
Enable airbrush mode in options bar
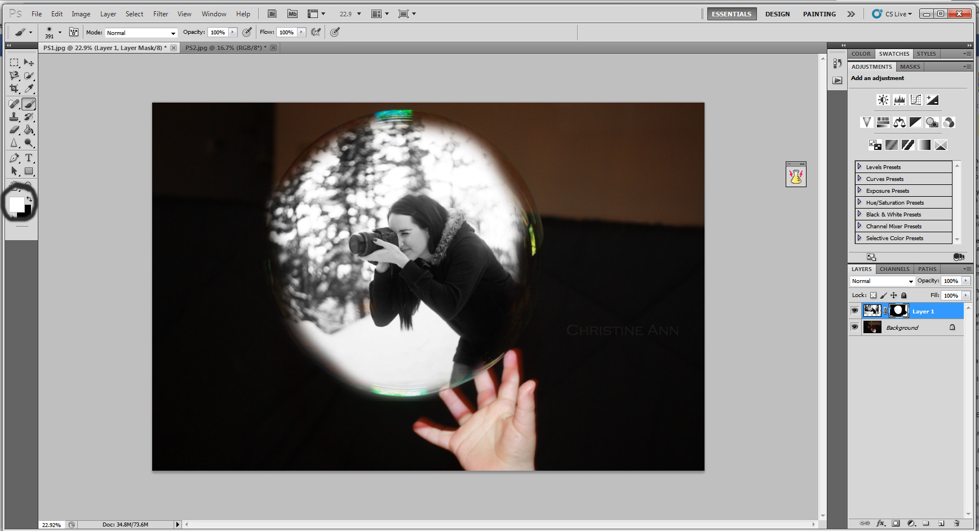tap(316, 32)
